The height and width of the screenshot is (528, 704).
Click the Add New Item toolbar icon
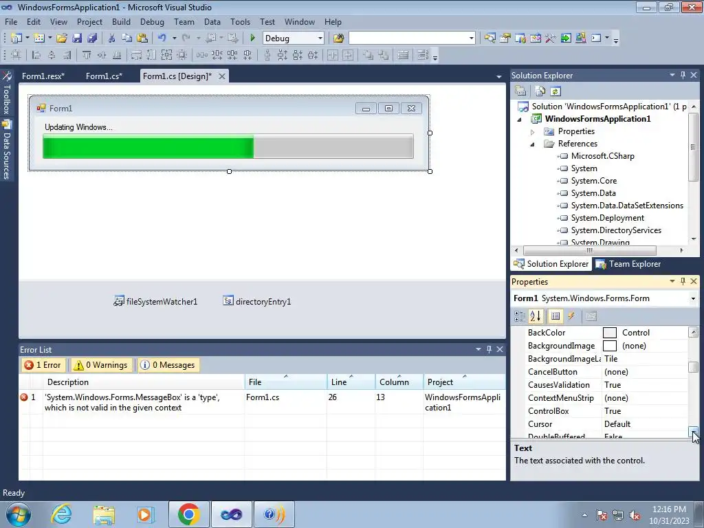pyautogui.click(x=39, y=38)
